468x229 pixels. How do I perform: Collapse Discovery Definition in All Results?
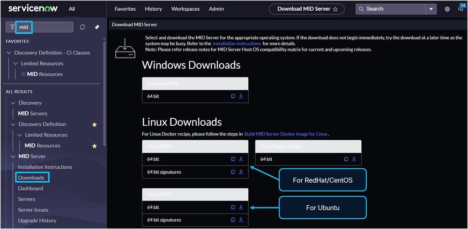coord(13,124)
